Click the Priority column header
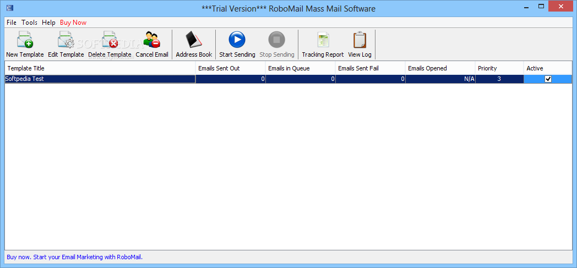Image resolution: width=577 pixels, height=268 pixels. pyautogui.click(x=499, y=68)
